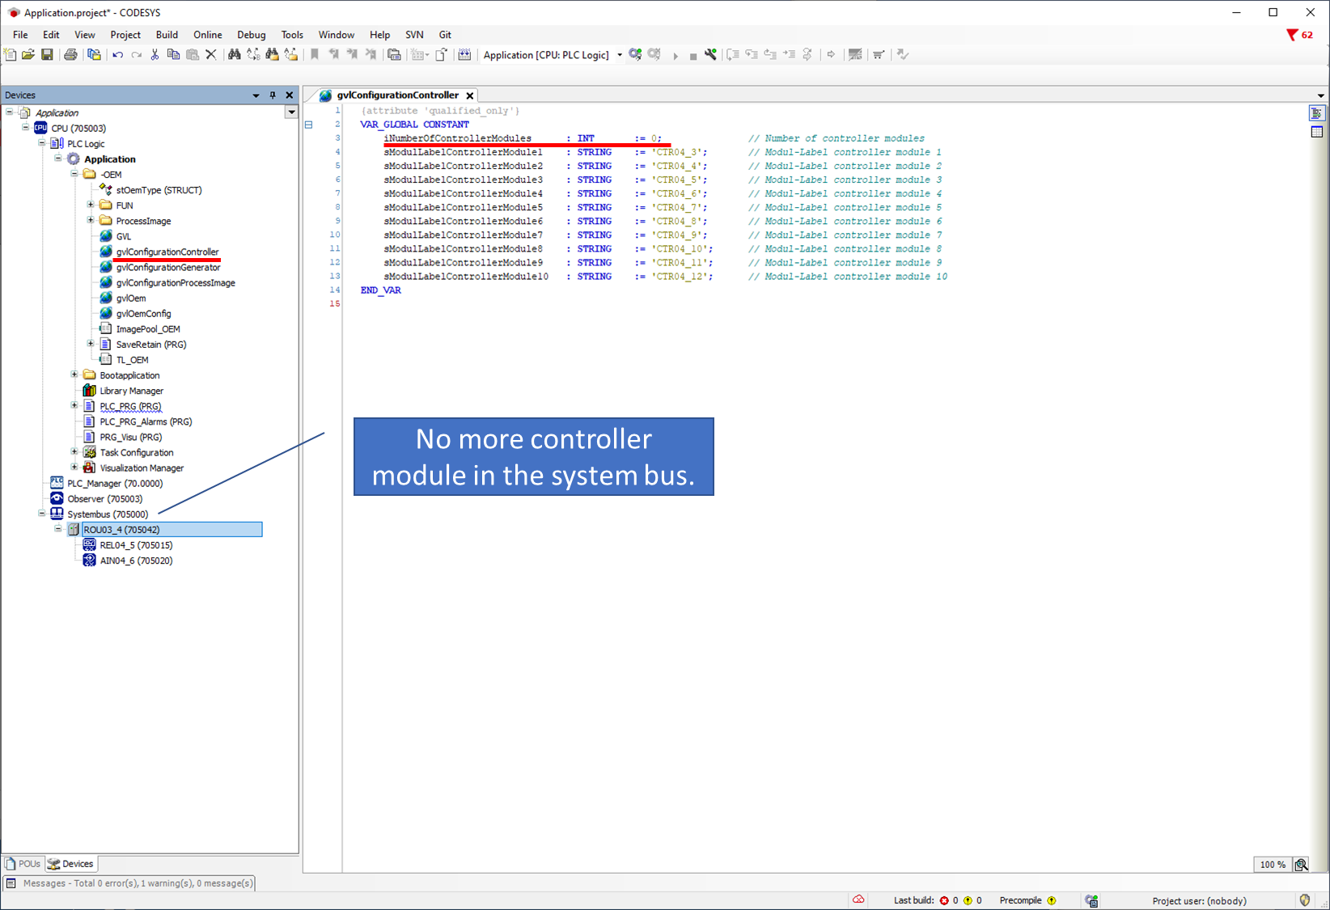The width and height of the screenshot is (1330, 910).
Task: Click the Print icon in the toolbar
Action: (70, 55)
